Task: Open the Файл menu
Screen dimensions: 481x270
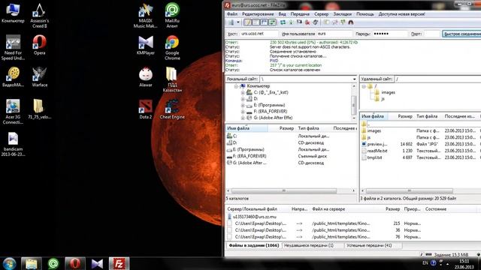Action: pos(232,14)
